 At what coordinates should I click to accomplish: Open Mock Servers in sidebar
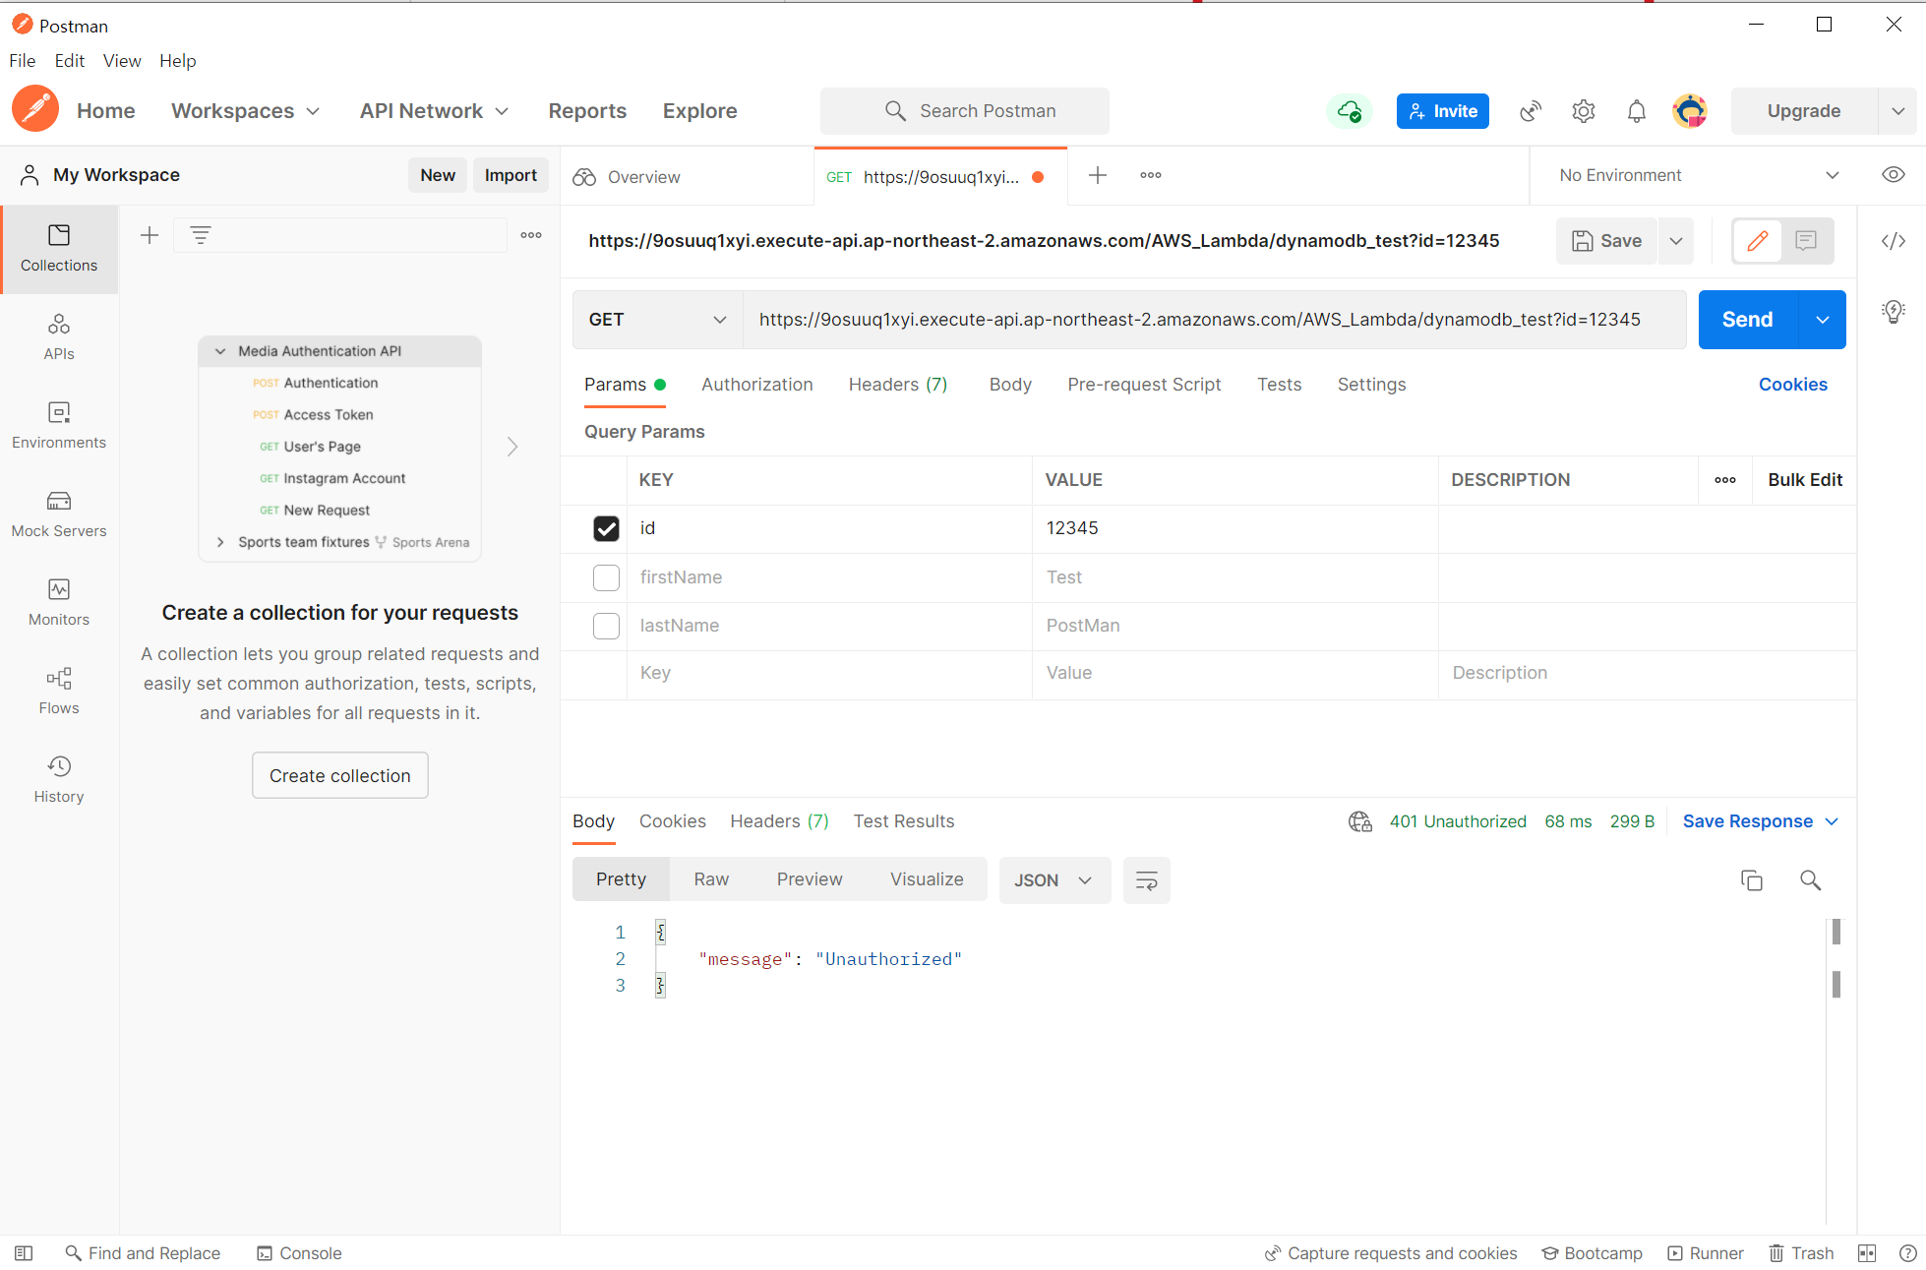pos(59,514)
